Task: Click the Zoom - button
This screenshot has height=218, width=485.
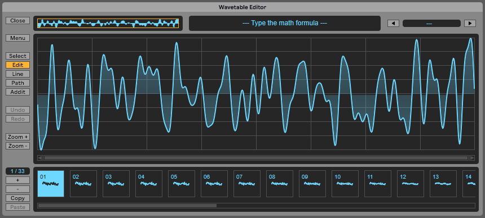Action: click(x=17, y=146)
